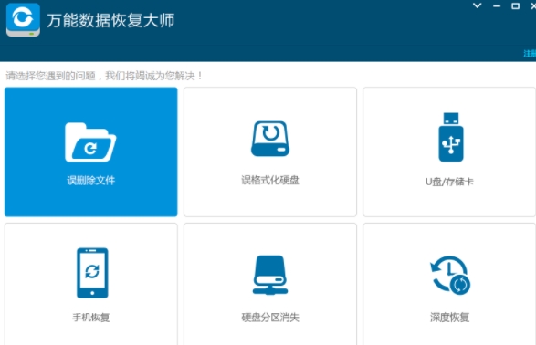Click the 万能数据恢复大师 title text
The height and width of the screenshot is (345, 536).
(x=110, y=20)
